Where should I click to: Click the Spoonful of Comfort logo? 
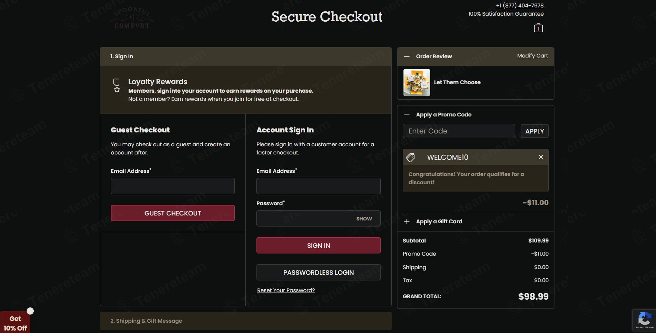[132, 18]
